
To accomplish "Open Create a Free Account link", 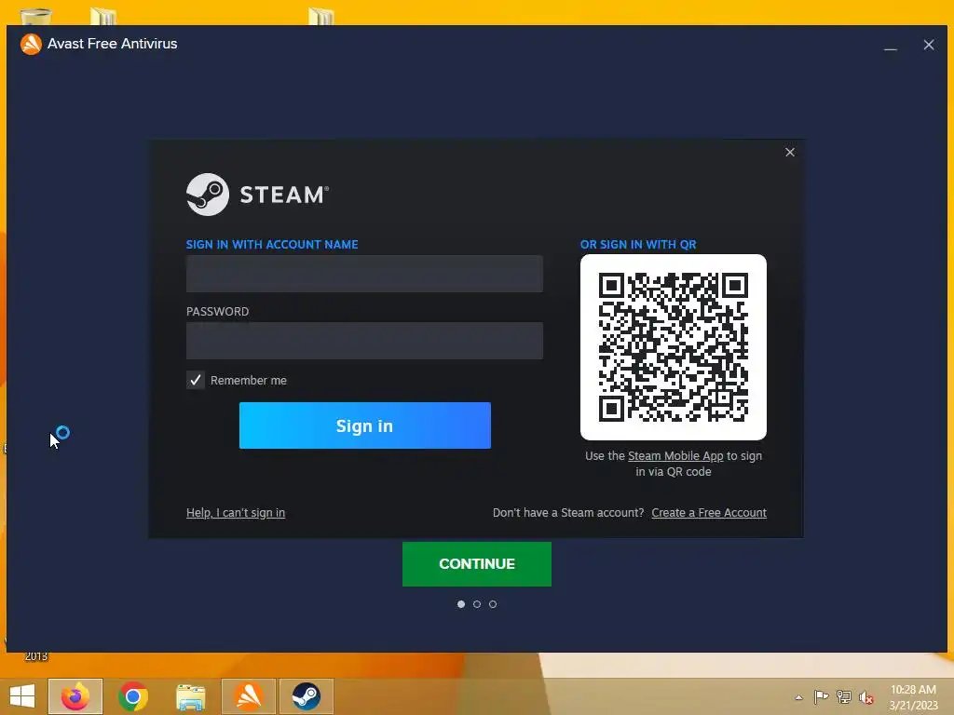I will (709, 513).
